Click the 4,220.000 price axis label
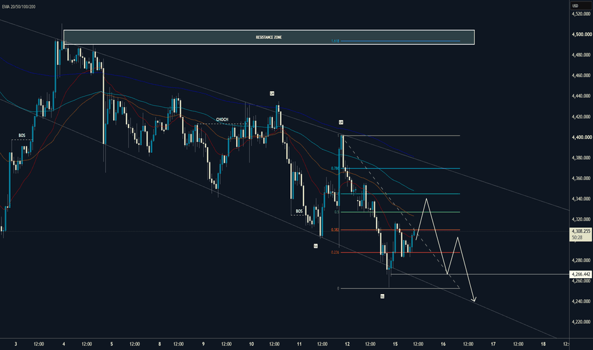Image resolution: width=593 pixels, height=350 pixels. [x=582, y=321]
